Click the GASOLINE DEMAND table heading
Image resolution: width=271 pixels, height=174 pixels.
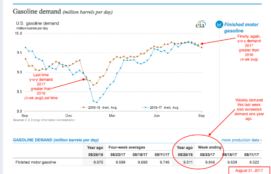click(55, 140)
